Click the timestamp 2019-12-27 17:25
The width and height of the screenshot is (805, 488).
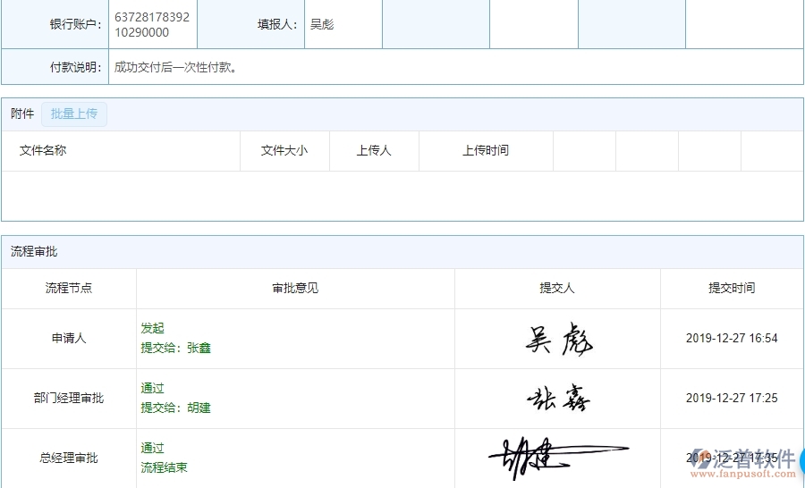click(x=732, y=399)
